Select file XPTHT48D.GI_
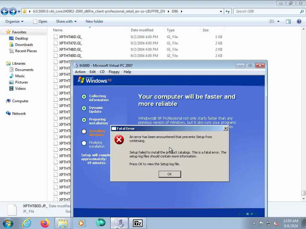 (71, 49)
